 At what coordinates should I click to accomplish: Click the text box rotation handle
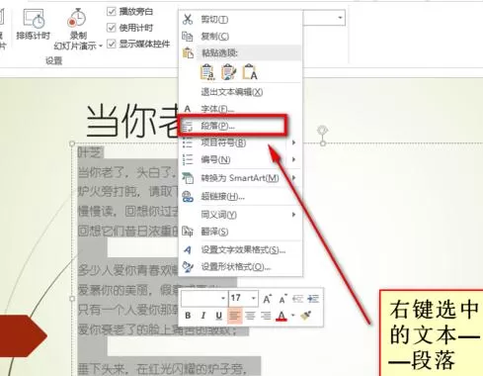(323, 130)
